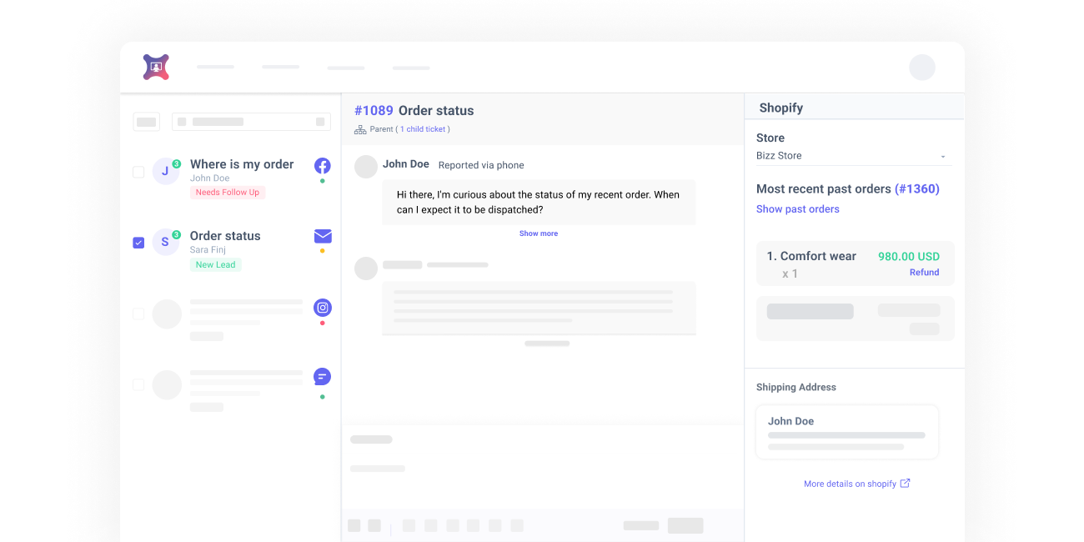Image resolution: width=1084 pixels, height=542 pixels.
Task: Click the parent ticket hierarchy icon
Action: 360,129
